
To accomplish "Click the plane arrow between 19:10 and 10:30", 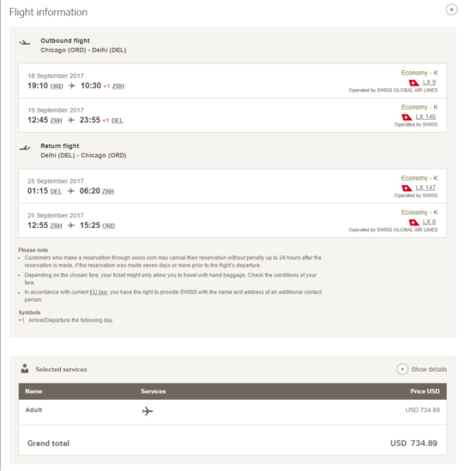I will [x=72, y=86].
